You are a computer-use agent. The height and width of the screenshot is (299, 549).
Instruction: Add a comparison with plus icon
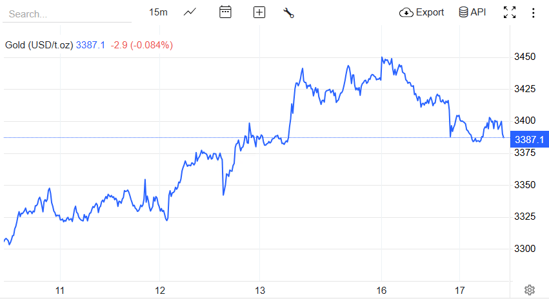click(259, 12)
